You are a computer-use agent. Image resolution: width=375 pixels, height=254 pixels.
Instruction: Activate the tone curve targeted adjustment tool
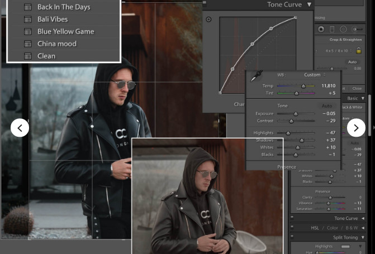208,20
